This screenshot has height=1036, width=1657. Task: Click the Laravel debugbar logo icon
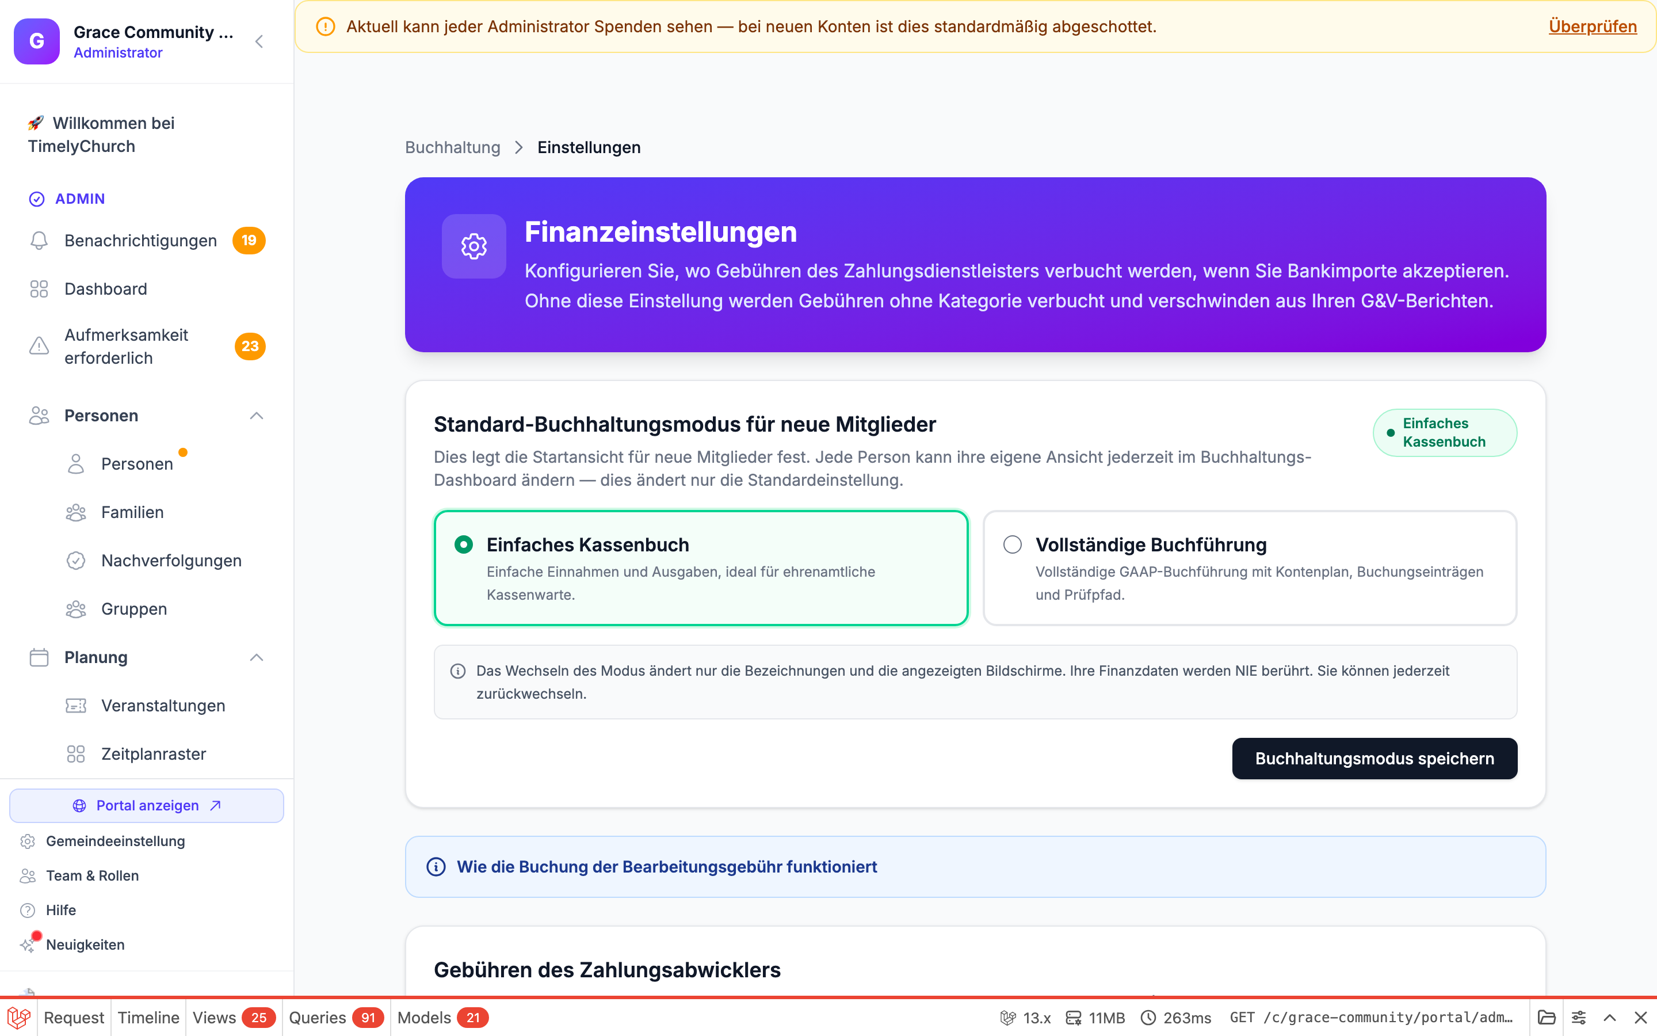pyautogui.click(x=18, y=1018)
